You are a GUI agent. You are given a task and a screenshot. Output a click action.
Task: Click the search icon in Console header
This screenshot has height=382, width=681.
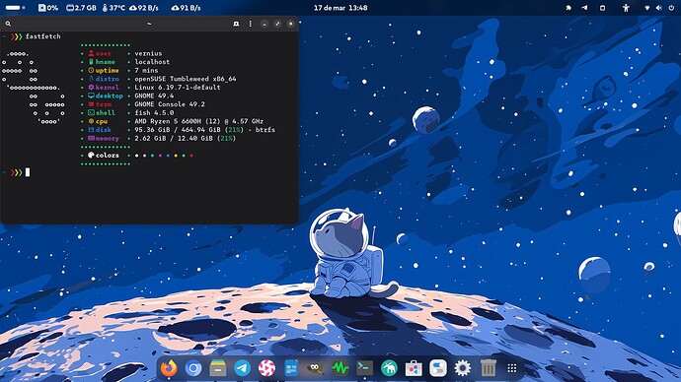pyautogui.click(x=8, y=24)
